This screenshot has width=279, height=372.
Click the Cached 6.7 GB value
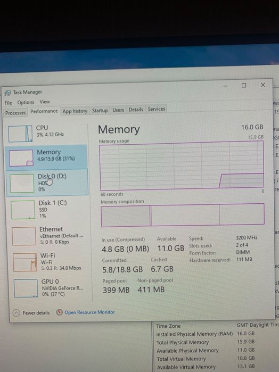162,269
